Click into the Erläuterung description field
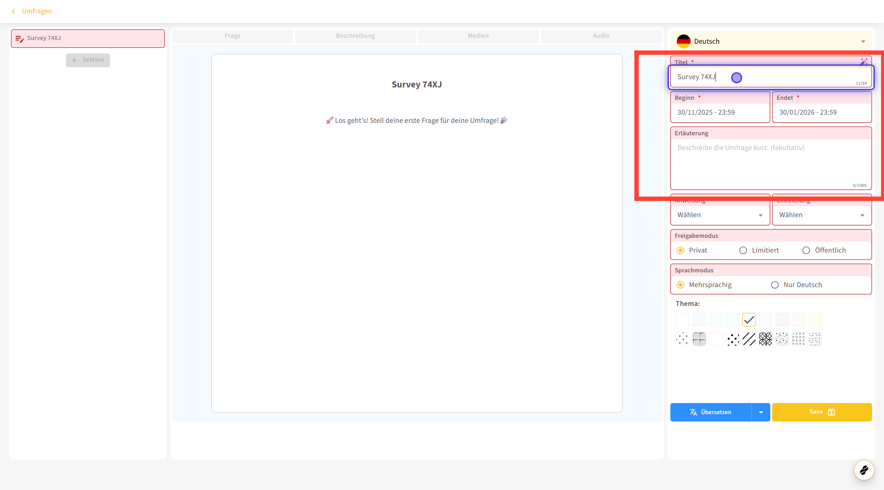The height and width of the screenshot is (490, 884). click(770, 163)
